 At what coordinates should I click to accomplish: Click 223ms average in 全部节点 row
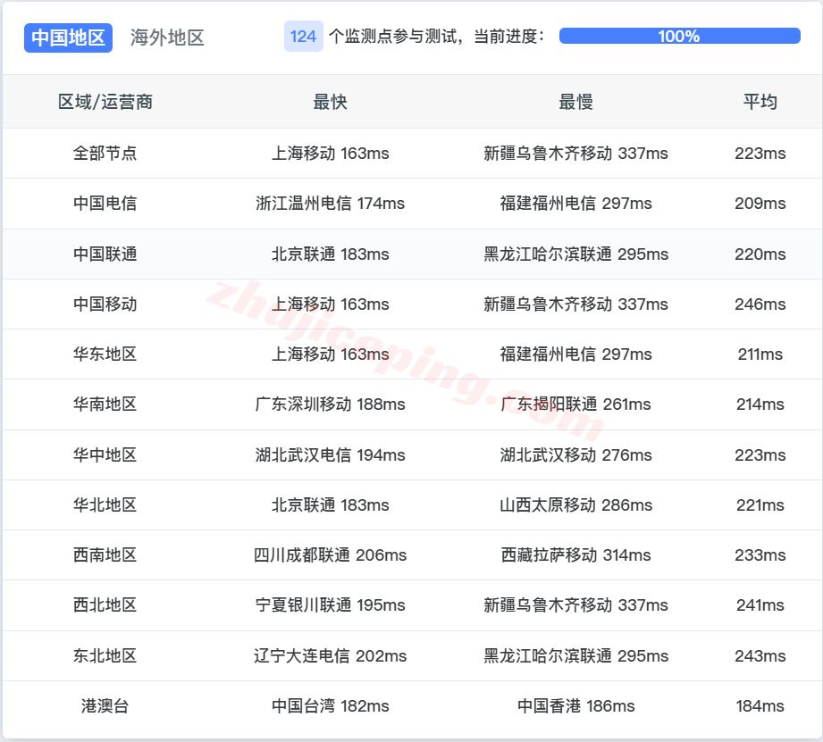point(760,153)
